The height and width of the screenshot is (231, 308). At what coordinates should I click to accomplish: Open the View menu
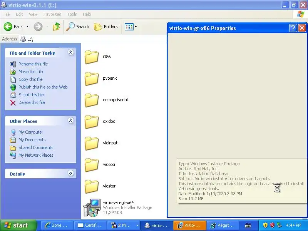pos(33,14)
